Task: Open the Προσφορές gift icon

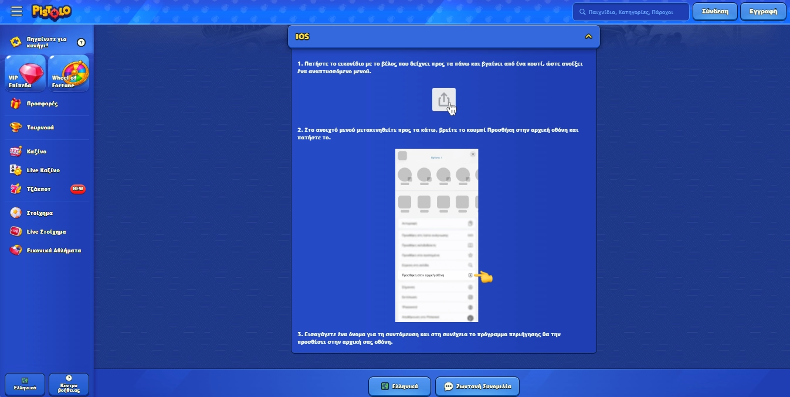Action: pos(16,104)
